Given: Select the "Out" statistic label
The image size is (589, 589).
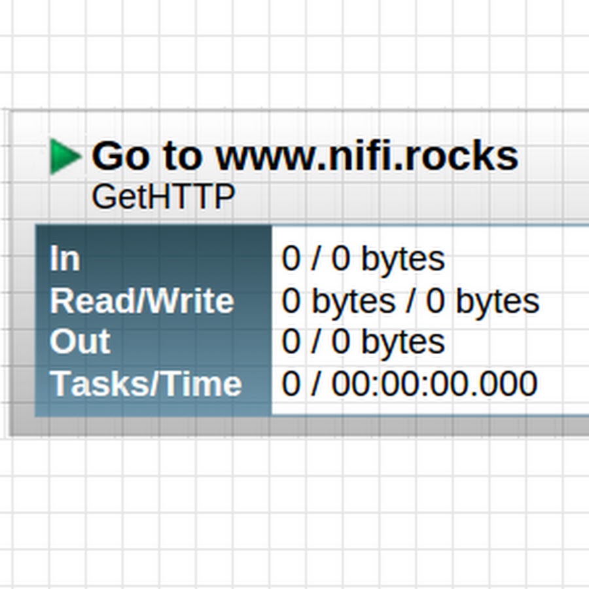Looking at the screenshot, I should (80, 342).
